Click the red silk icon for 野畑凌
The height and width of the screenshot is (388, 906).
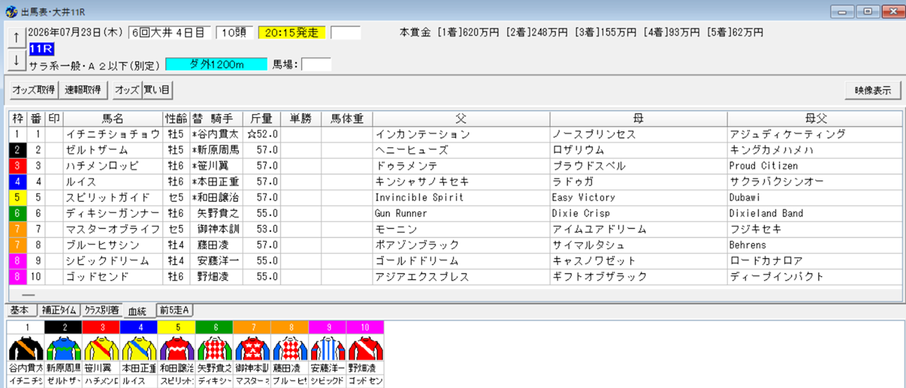click(x=365, y=348)
